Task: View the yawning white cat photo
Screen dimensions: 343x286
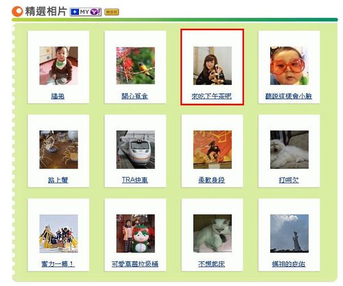Action: point(289,150)
